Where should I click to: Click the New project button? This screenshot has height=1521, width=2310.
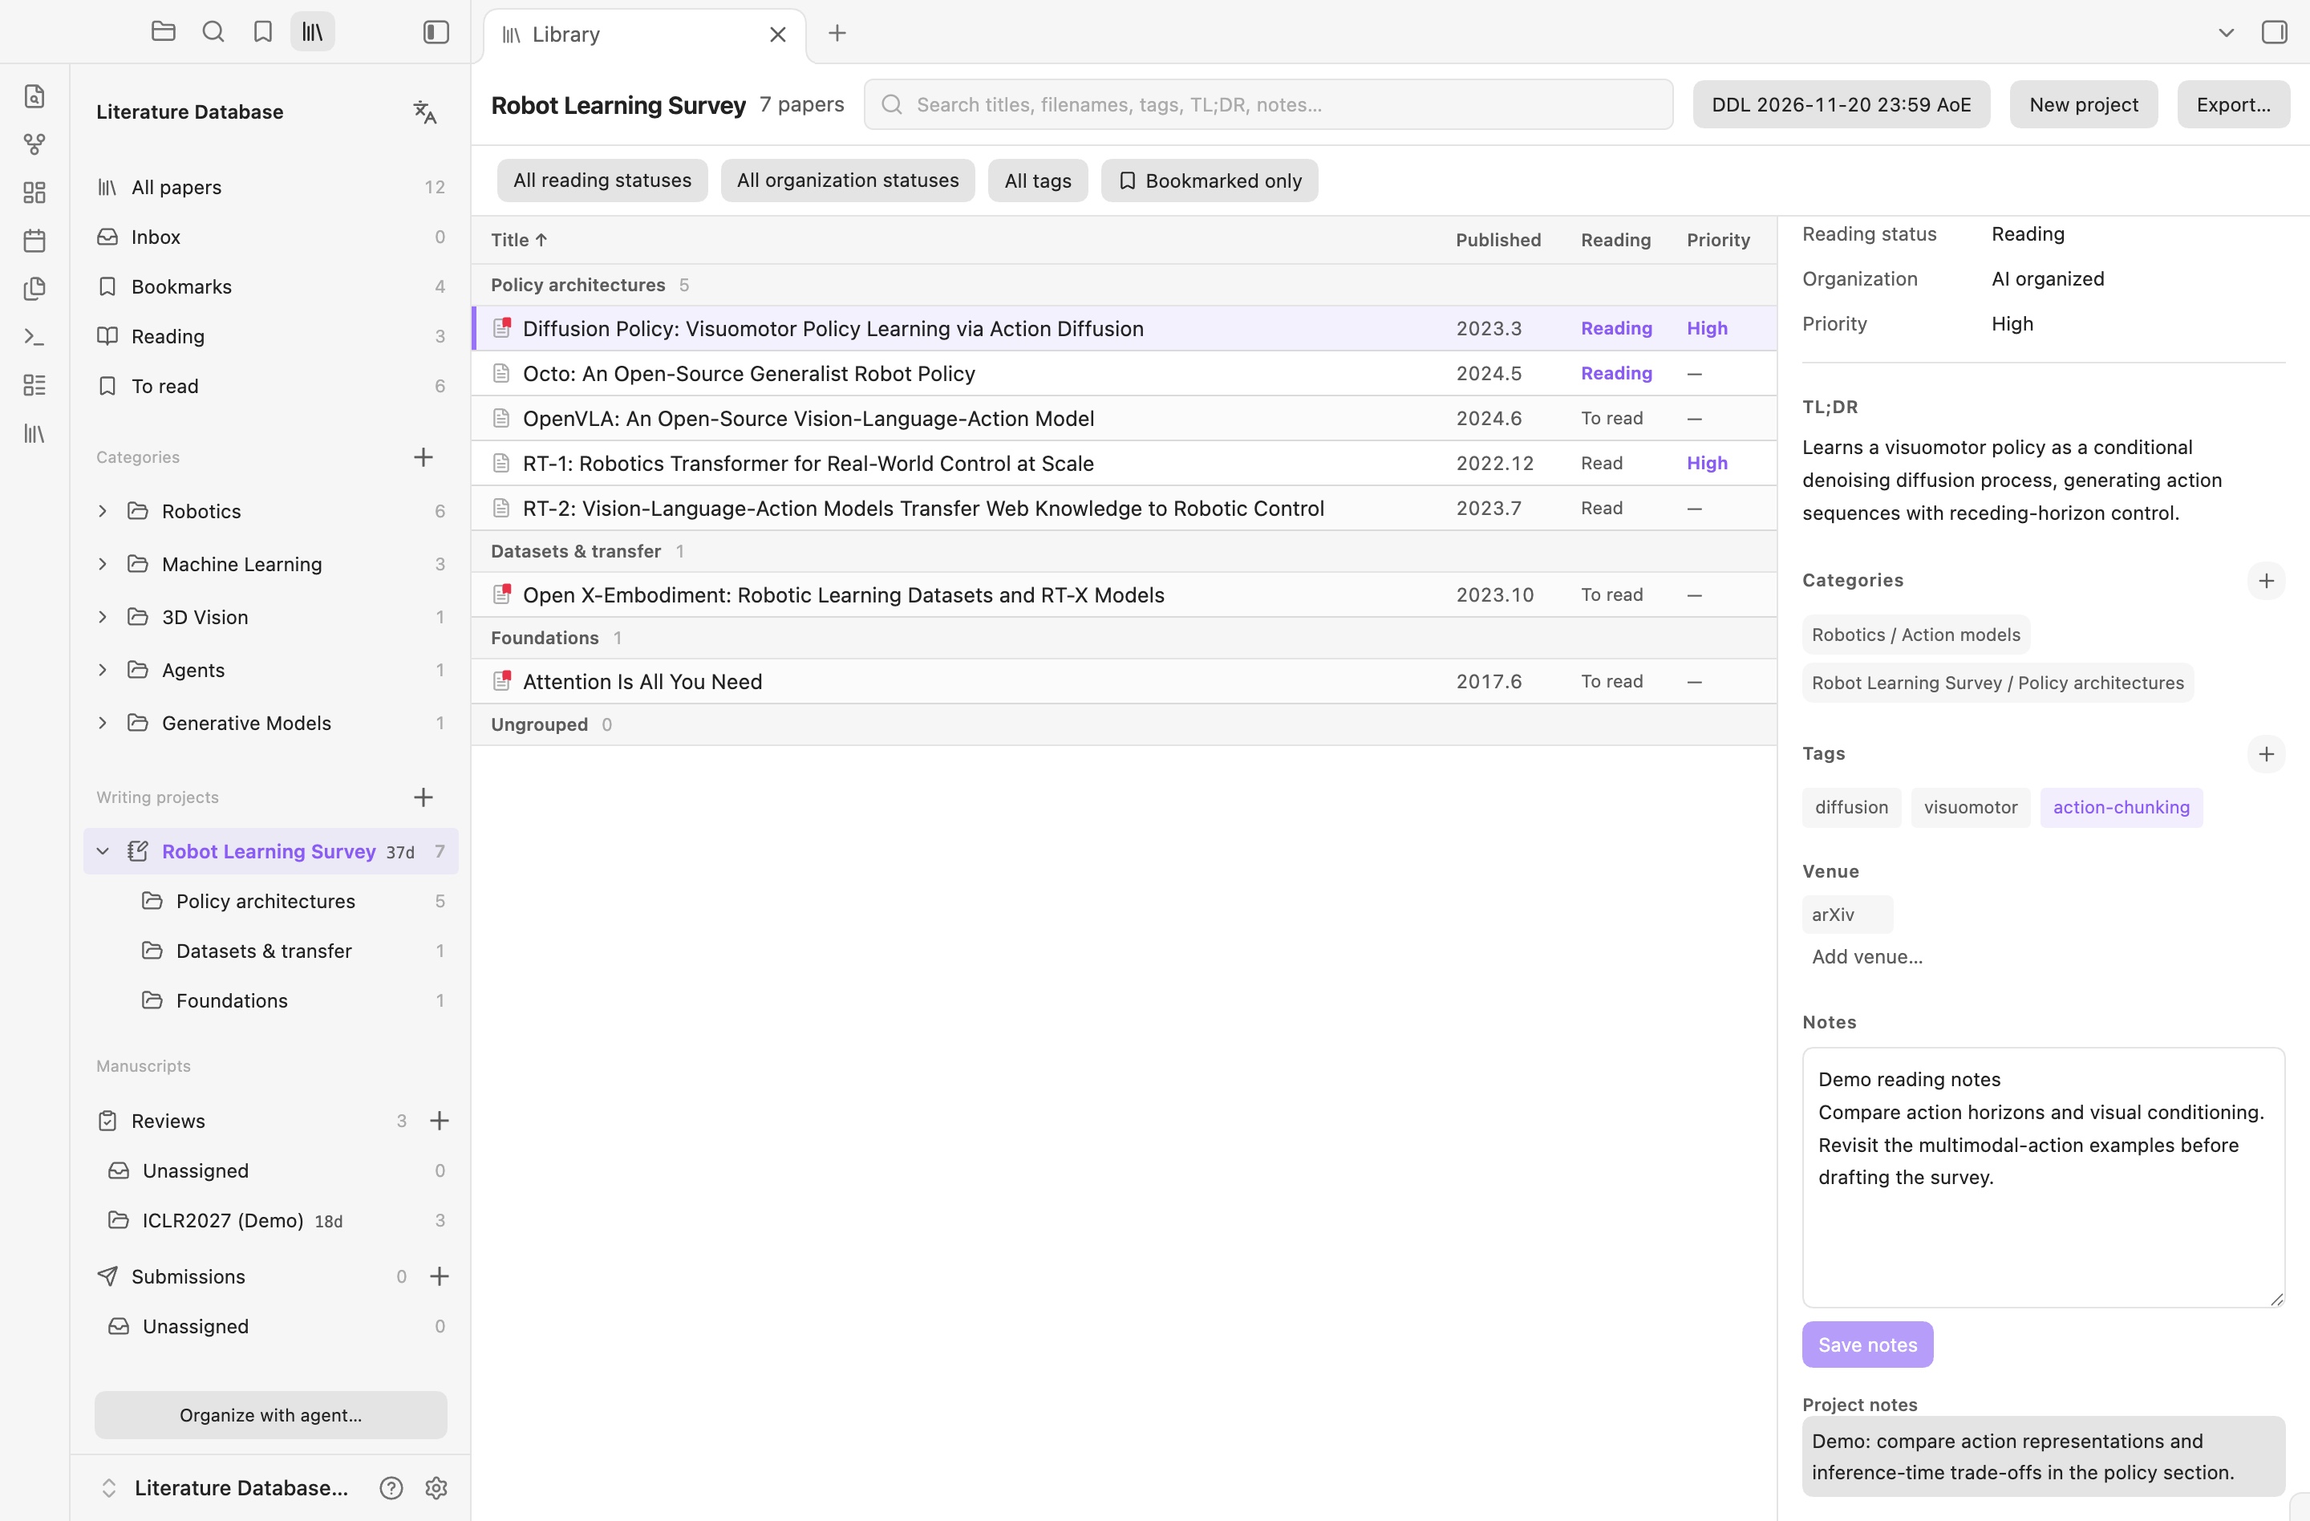click(2083, 105)
